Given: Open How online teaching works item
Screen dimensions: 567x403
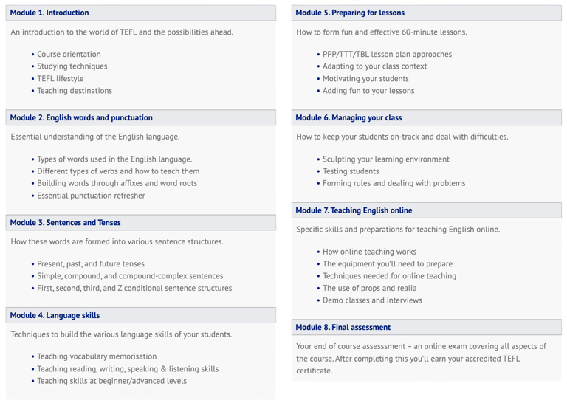Looking at the screenshot, I should [x=369, y=252].
